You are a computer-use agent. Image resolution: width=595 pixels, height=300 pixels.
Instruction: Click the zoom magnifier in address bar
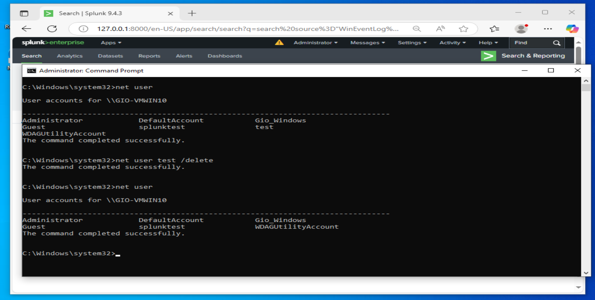point(417,29)
